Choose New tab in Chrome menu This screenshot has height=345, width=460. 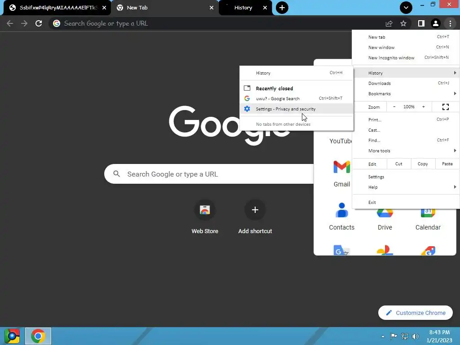coord(406,37)
